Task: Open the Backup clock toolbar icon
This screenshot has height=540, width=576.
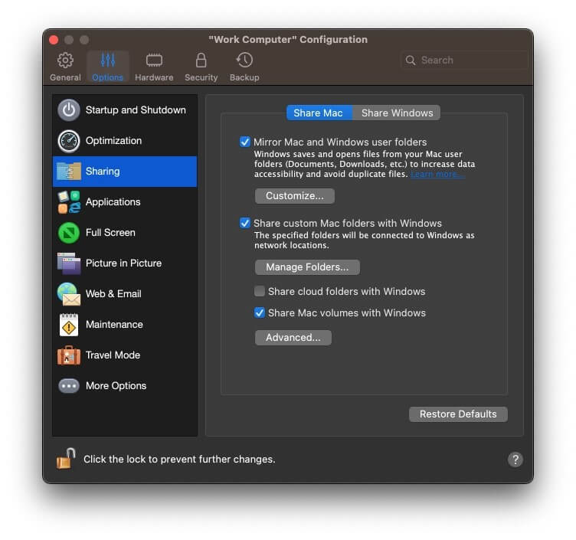Action: click(x=244, y=61)
